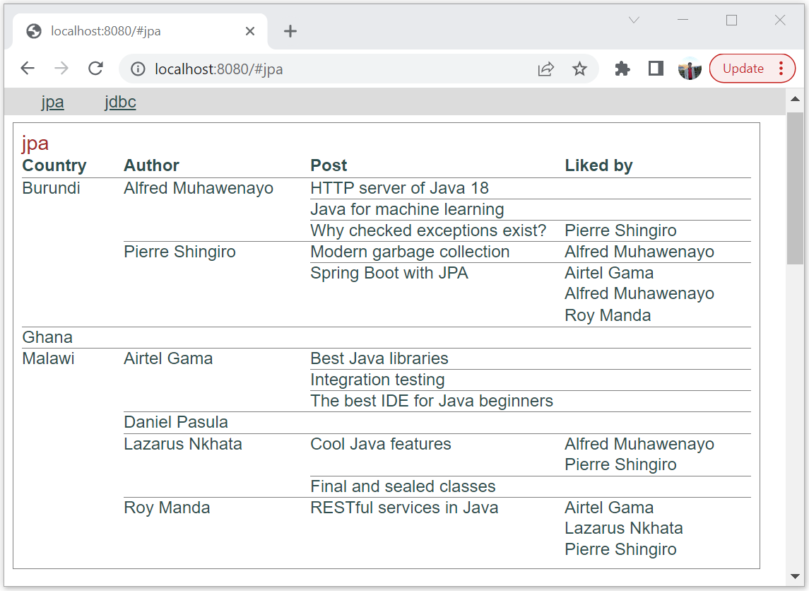Click the scrollbar down arrow

pos(795,576)
